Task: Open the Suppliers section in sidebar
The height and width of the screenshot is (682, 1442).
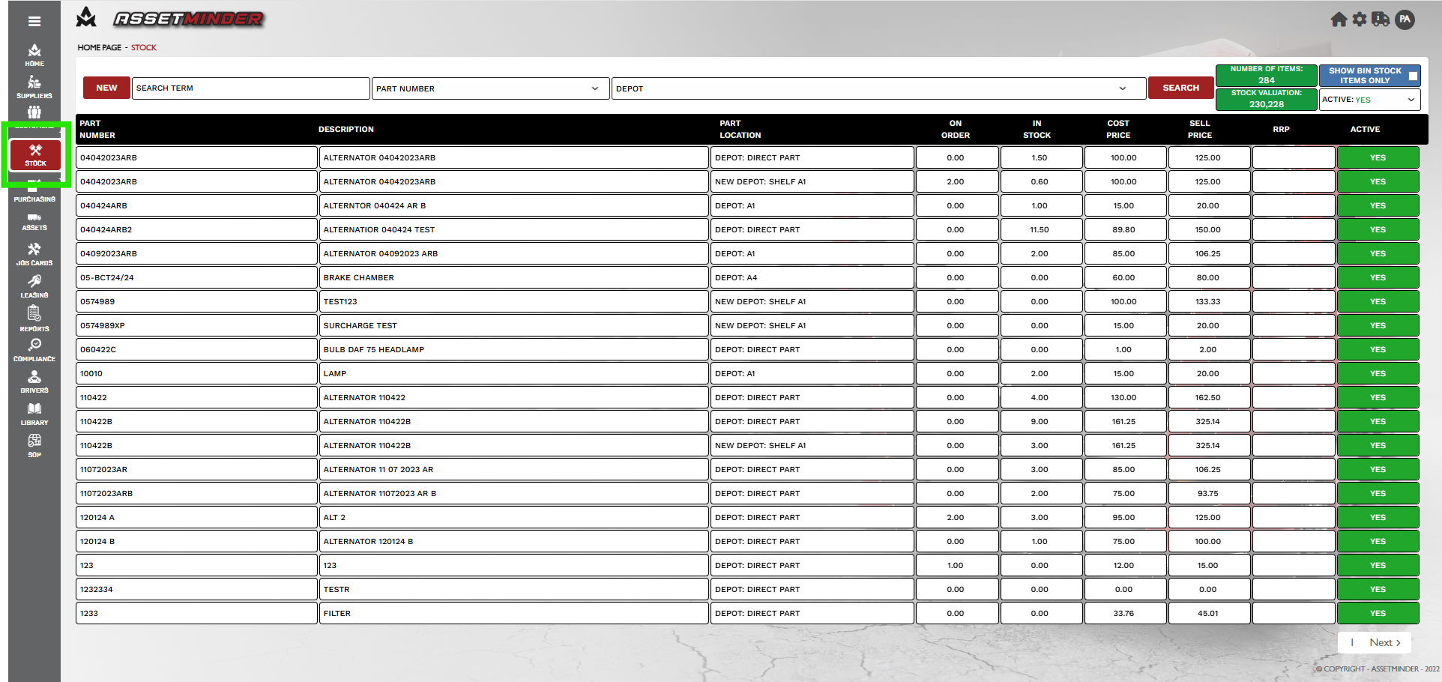Action: 34,87
